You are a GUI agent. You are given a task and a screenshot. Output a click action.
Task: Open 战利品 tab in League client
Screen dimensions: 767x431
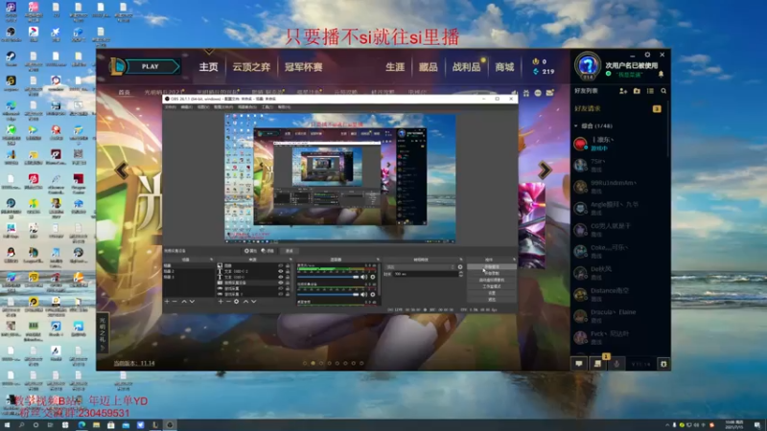point(466,67)
